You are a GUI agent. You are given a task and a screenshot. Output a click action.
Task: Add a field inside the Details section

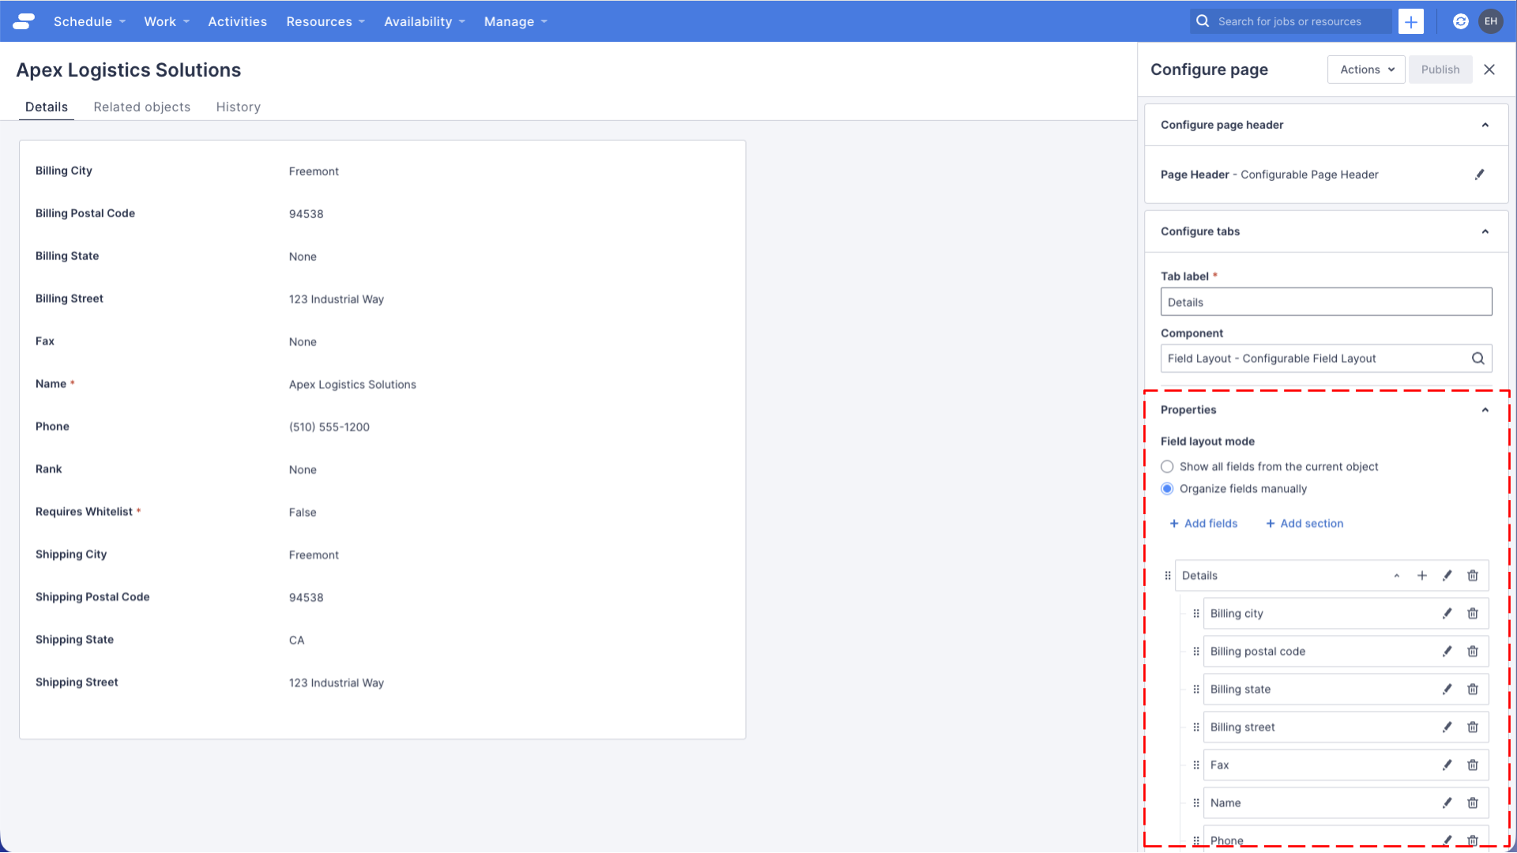click(x=1422, y=575)
